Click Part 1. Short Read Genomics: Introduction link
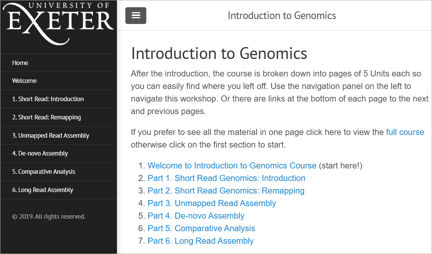432x254 pixels. click(226, 178)
